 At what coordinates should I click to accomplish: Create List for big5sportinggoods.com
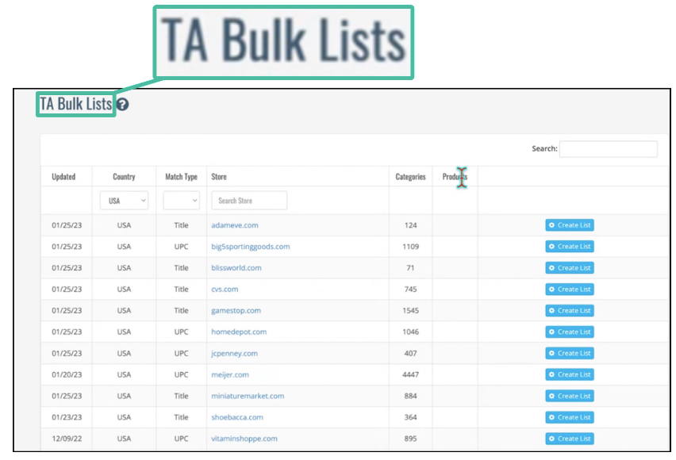(x=570, y=247)
